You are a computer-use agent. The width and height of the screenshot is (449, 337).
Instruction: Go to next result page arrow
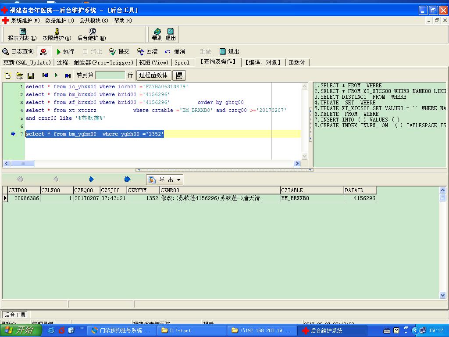pos(91,179)
